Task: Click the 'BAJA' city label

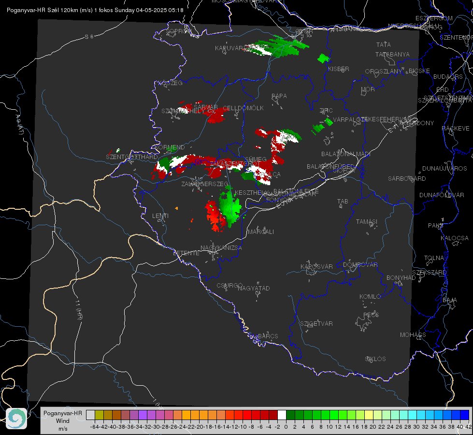Action: [450, 300]
